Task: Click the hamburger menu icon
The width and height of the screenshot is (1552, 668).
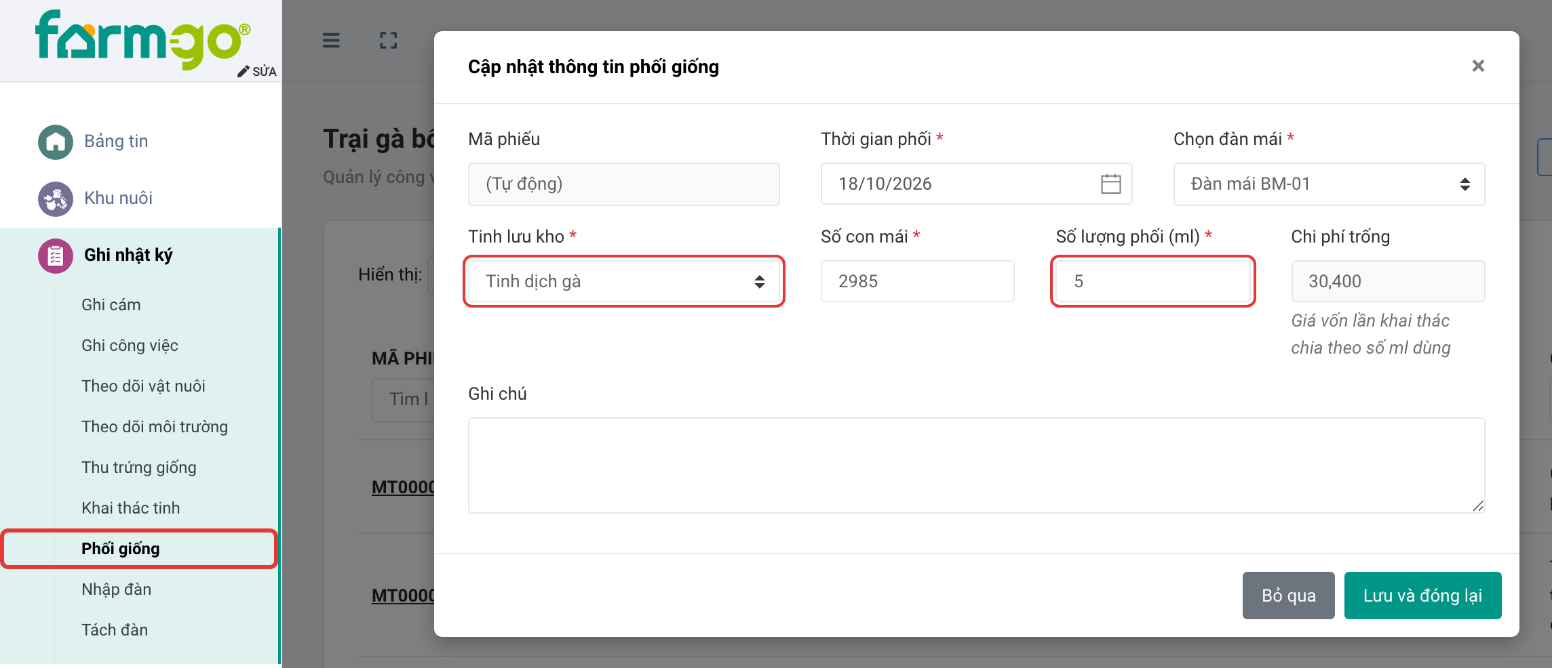Action: click(x=331, y=41)
